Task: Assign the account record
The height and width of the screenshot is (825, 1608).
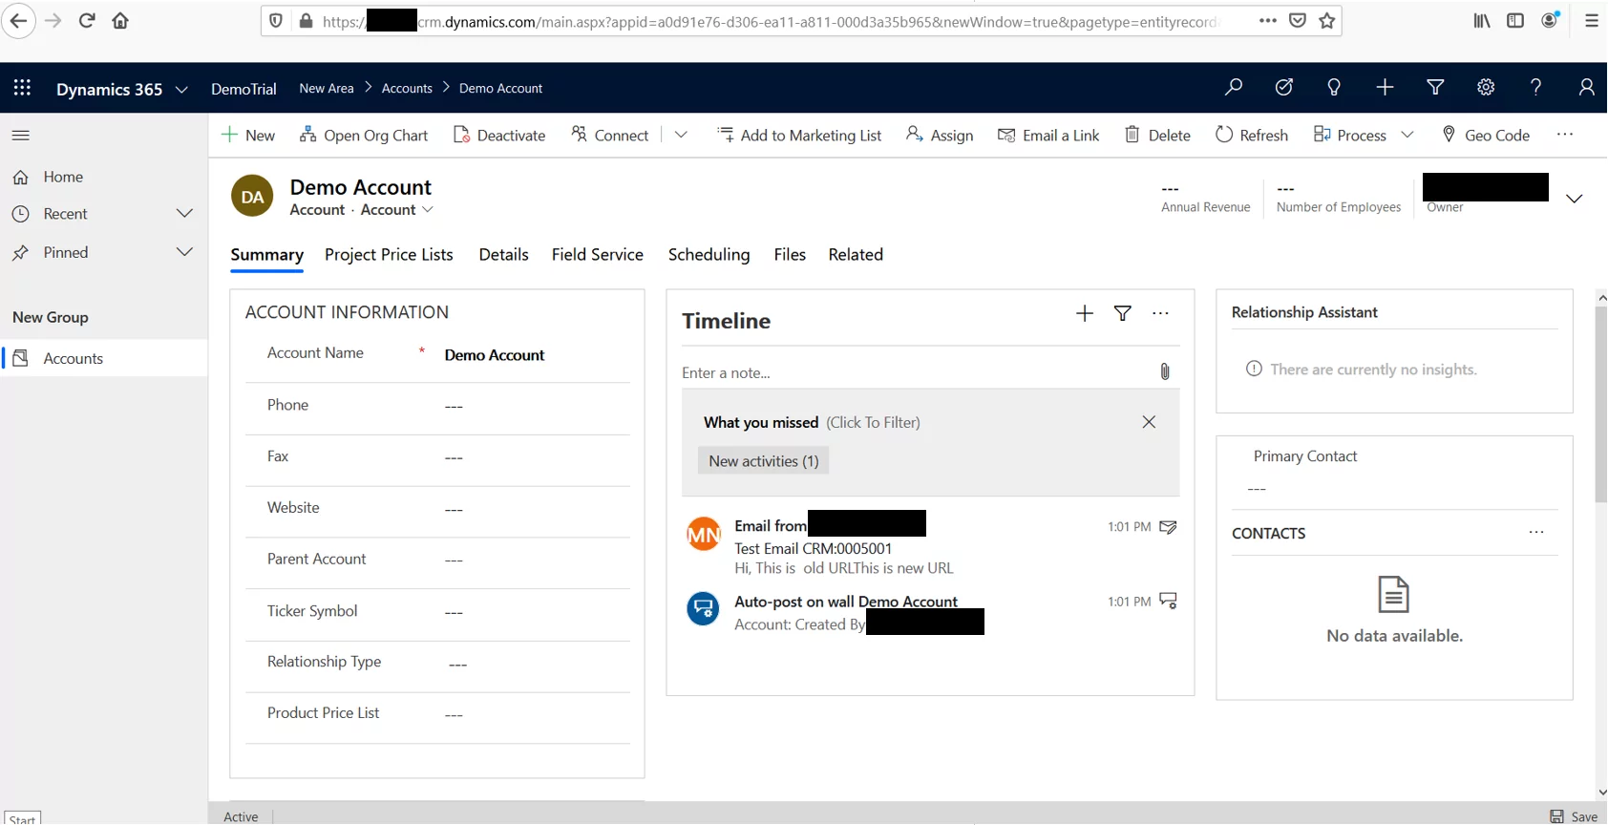Action: (x=940, y=136)
